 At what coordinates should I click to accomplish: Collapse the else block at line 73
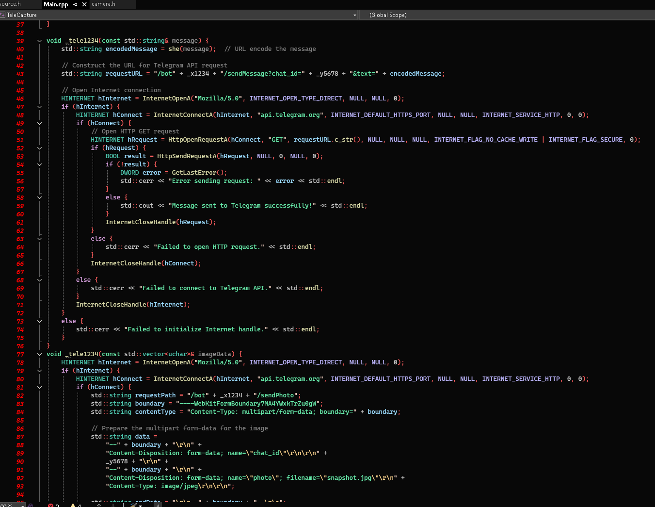[39, 321]
